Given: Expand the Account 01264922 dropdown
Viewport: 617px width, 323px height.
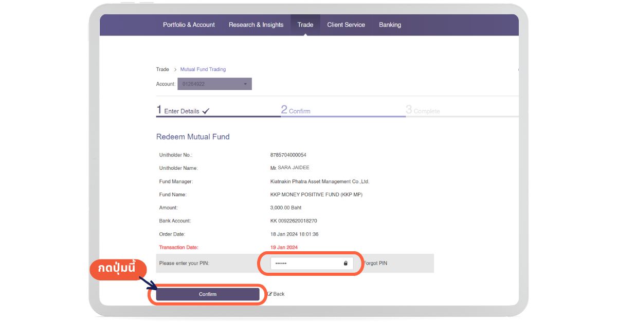Looking at the screenshot, I should [214, 84].
